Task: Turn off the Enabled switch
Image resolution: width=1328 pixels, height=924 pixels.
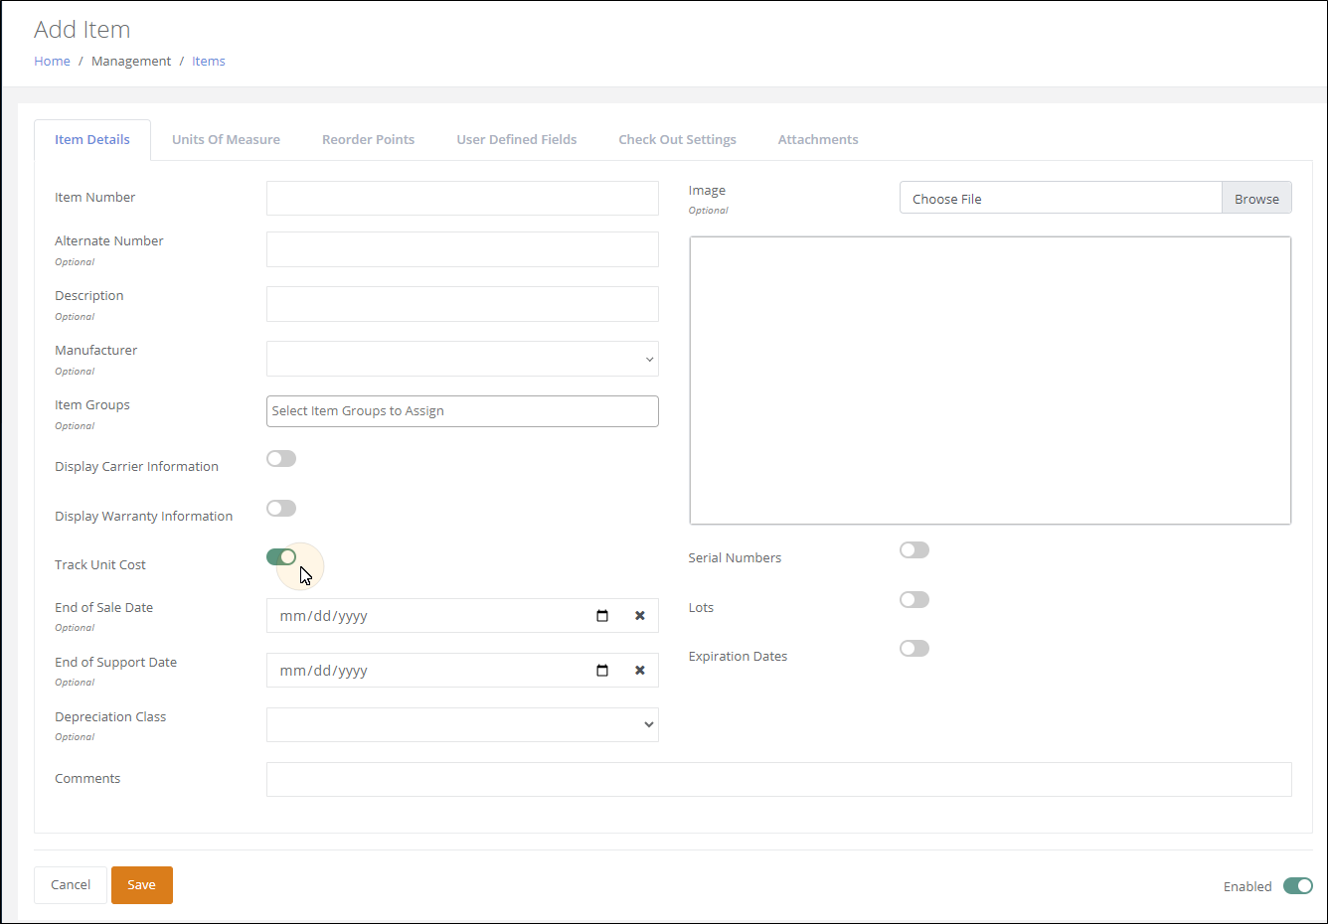Action: [x=1298, y=886]
